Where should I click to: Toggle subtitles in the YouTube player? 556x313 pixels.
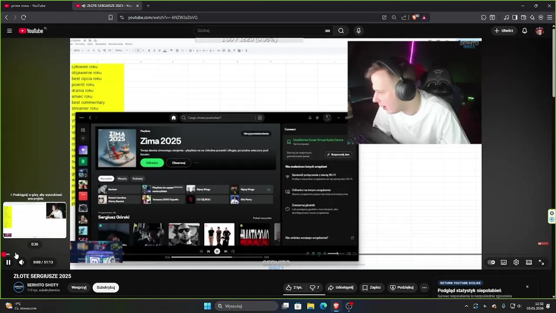pyautogui.click(x=504, y=263)
